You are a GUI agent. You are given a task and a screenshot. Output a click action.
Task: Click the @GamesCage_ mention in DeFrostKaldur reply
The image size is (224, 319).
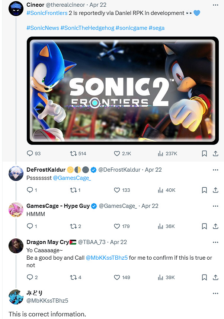pos(72,178)
